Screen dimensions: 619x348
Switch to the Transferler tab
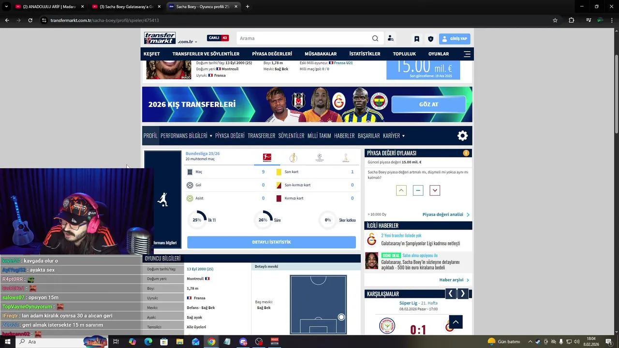[262, 136]
